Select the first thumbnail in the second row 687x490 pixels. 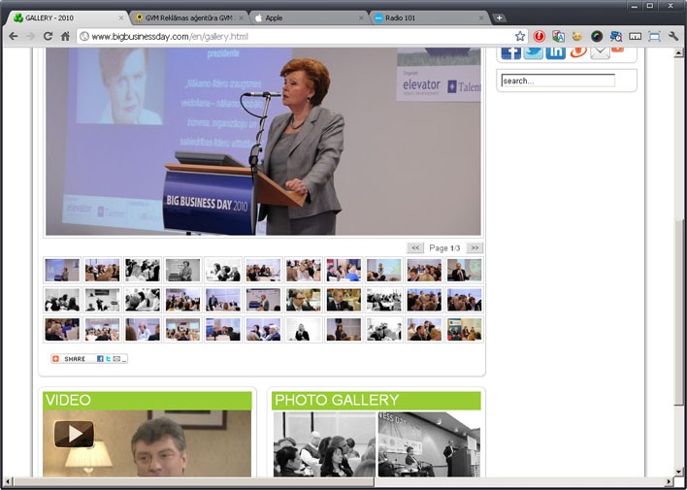[62, 300]
